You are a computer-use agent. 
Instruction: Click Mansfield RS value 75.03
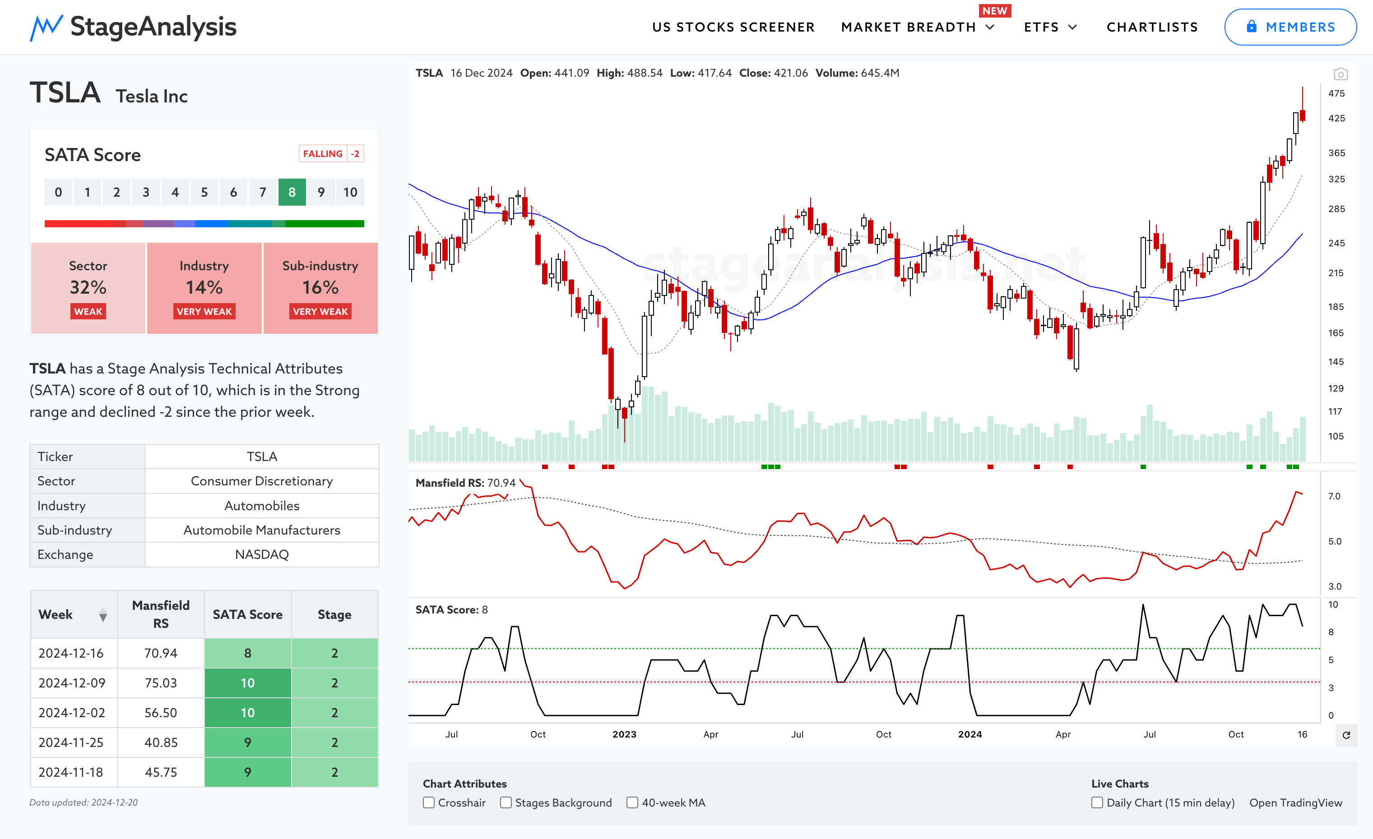coord(161,683)
